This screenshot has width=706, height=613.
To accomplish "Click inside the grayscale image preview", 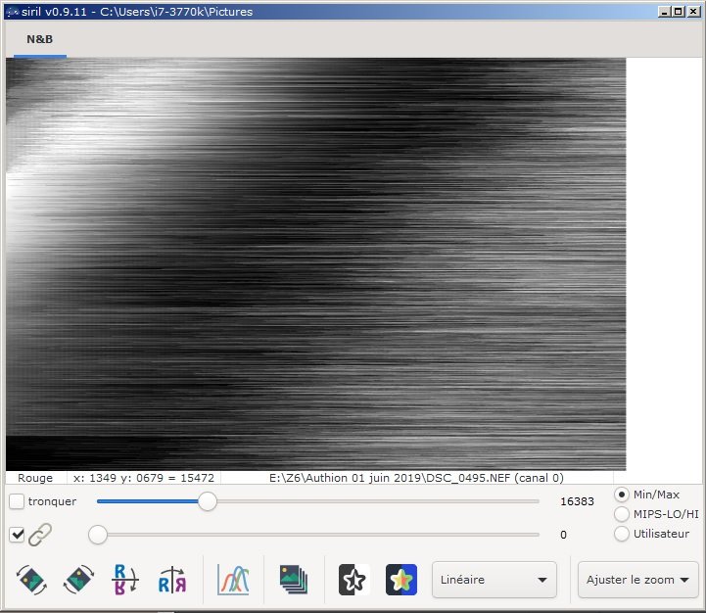I will pos(315,264).
